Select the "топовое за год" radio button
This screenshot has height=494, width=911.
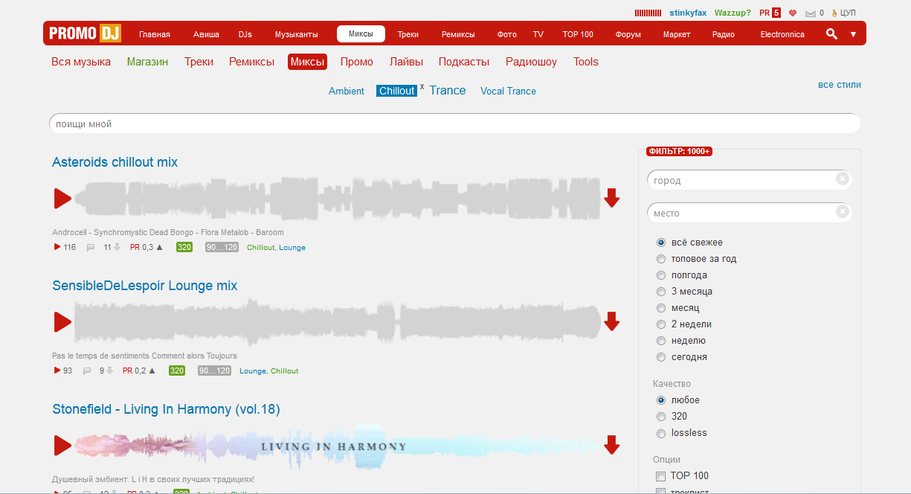click(x=660, y=258)
